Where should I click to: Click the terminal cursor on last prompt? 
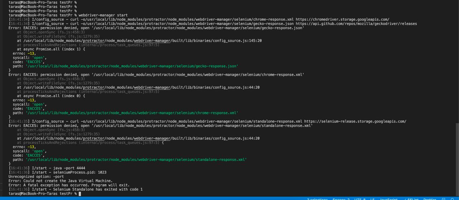[80, 194]
